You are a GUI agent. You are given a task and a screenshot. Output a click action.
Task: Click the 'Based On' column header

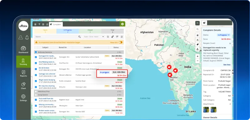[63, 47]
